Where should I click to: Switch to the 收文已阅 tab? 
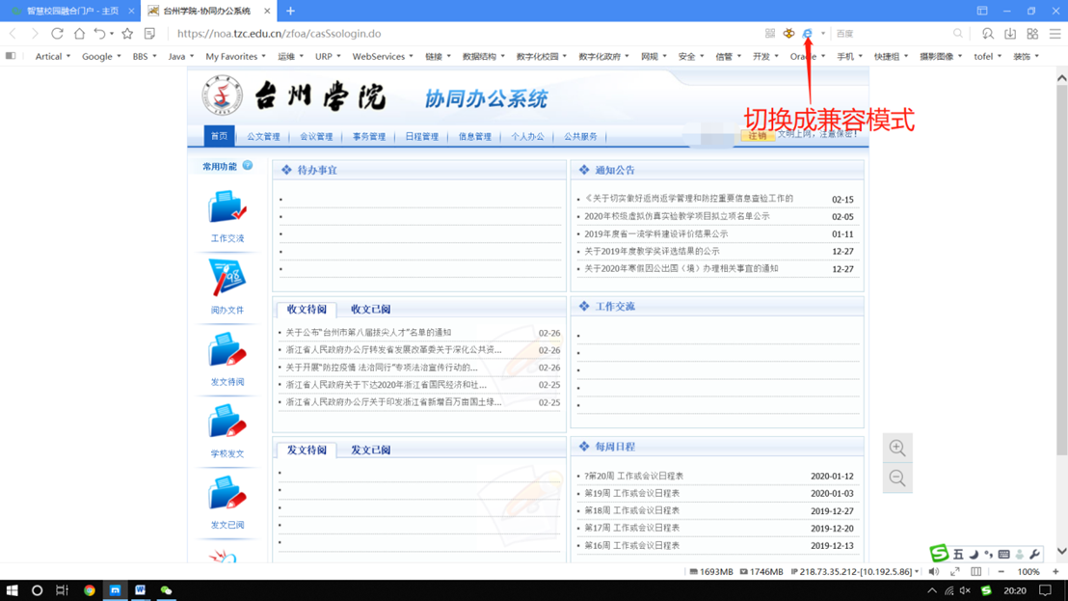pos(370,310)
